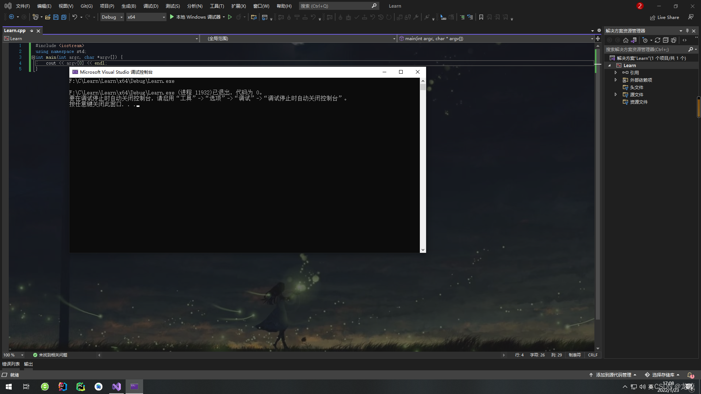Save Learn.cpp with the single disk icon

pyautogui.click(x=56, y=17)
